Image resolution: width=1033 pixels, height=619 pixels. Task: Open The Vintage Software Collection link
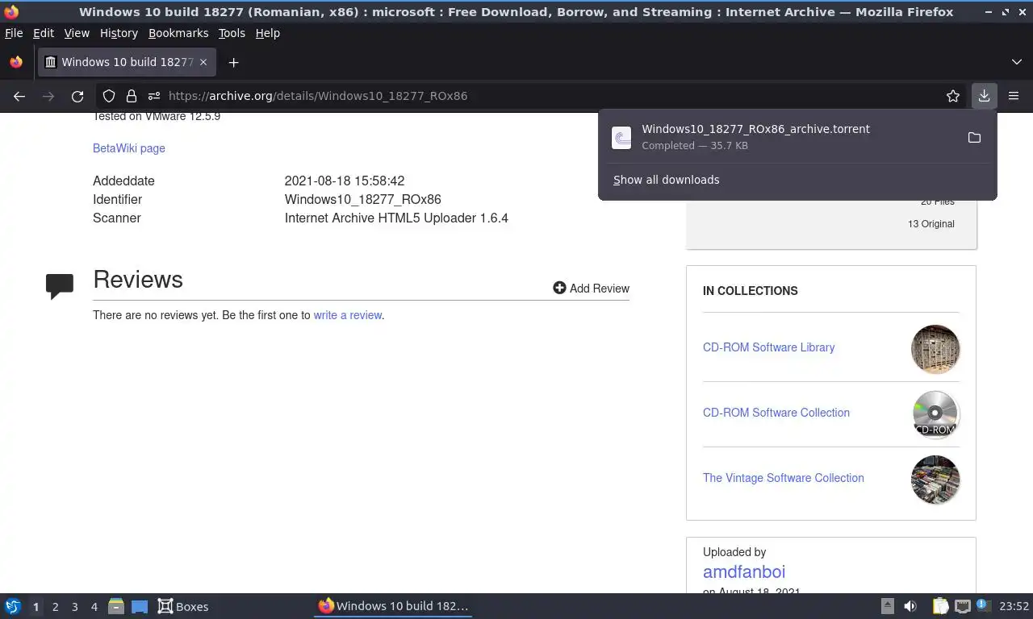(x=784, y=478)
